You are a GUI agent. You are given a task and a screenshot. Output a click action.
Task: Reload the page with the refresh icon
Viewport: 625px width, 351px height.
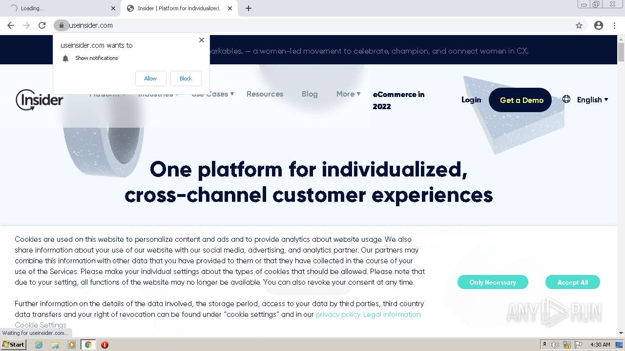42,25
